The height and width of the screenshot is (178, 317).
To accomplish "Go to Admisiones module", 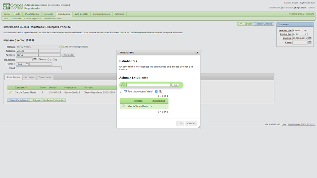I will 275,8.
